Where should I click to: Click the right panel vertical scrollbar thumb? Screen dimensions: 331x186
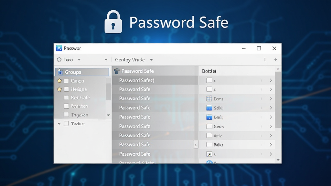[x=278, y=99]
